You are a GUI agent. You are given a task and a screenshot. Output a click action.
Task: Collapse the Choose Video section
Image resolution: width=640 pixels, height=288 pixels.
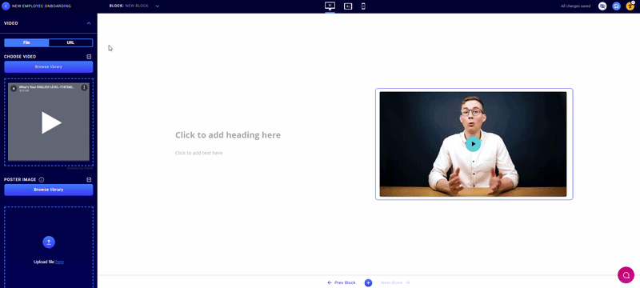click(x=89, y=57)
